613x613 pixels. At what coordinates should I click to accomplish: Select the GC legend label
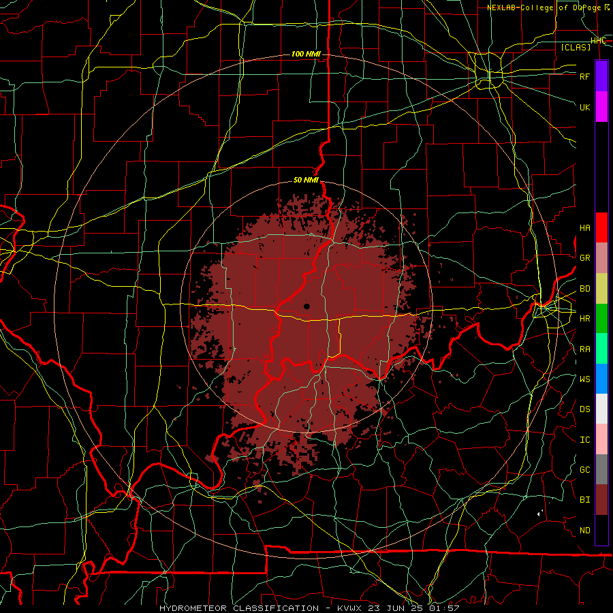click(x=585, y=470)
